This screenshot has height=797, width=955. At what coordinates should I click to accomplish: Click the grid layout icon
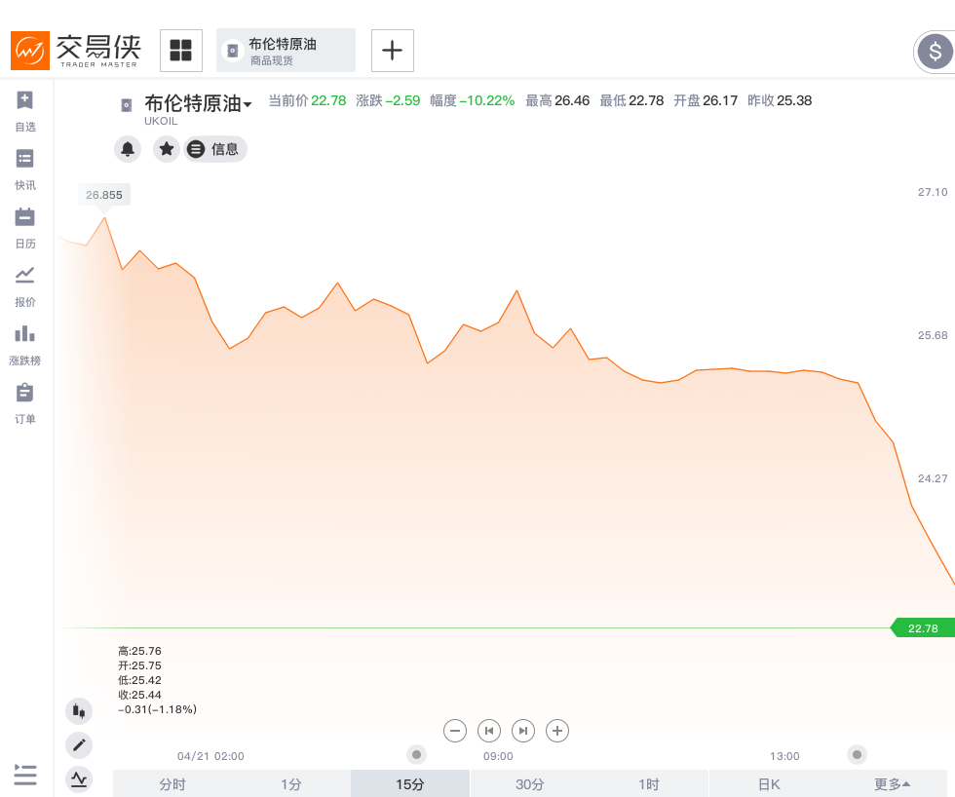[180, 51]
